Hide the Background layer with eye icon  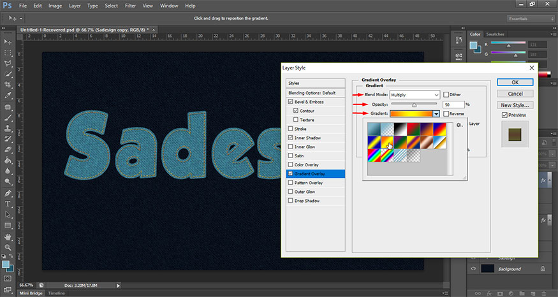coord(473,268)
